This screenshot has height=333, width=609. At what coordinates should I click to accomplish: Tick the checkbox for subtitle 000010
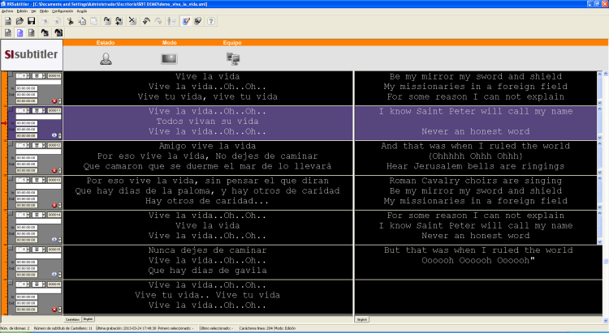click(18, 75)
